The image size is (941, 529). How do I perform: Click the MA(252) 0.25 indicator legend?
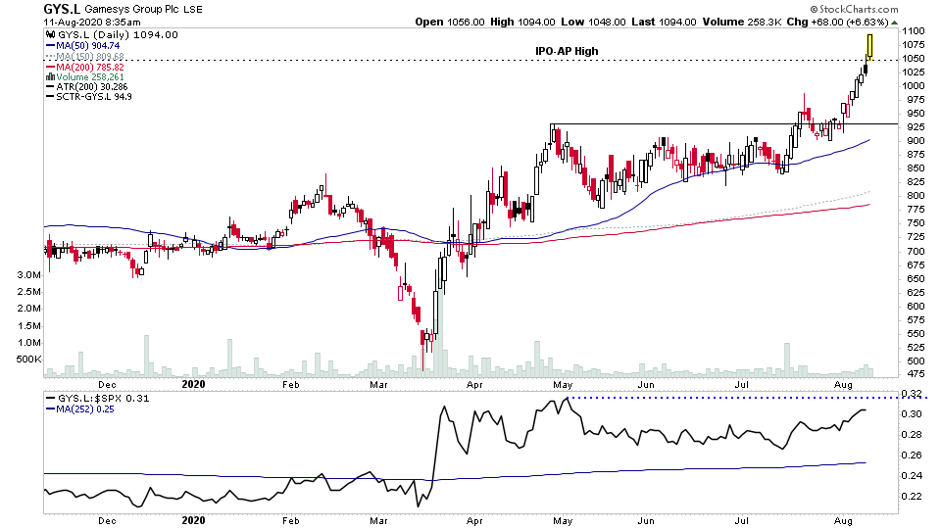coord(79,409)
